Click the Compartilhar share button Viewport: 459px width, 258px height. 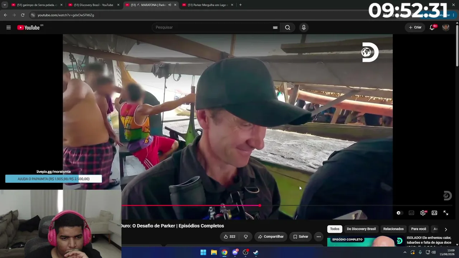[271, 236]
